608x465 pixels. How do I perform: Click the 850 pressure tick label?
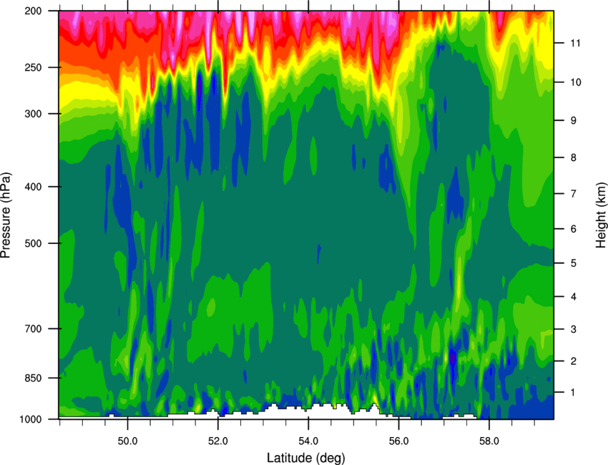[34, 378]
